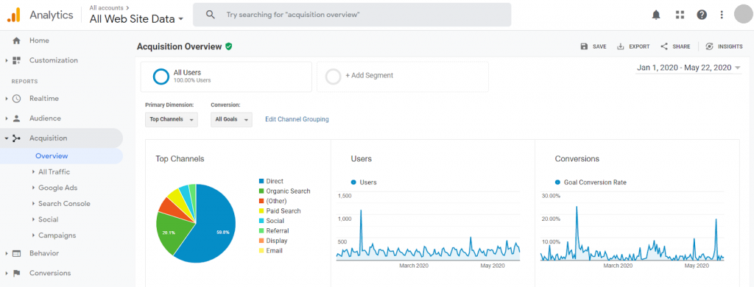Click the Export download icon
Viewport: 754px width, 287px height.
[620, 46]
